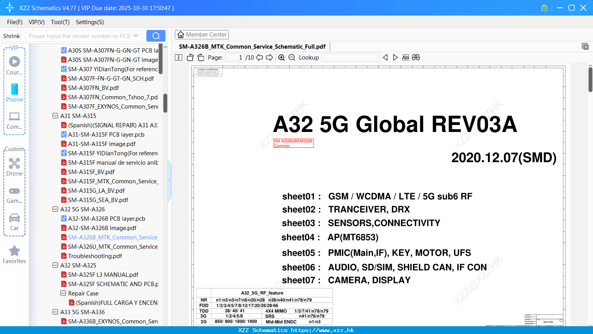The height and width of the screenshot is (334, 593).
Task: Go to next page arrow
Action: [x=269, y=57]
